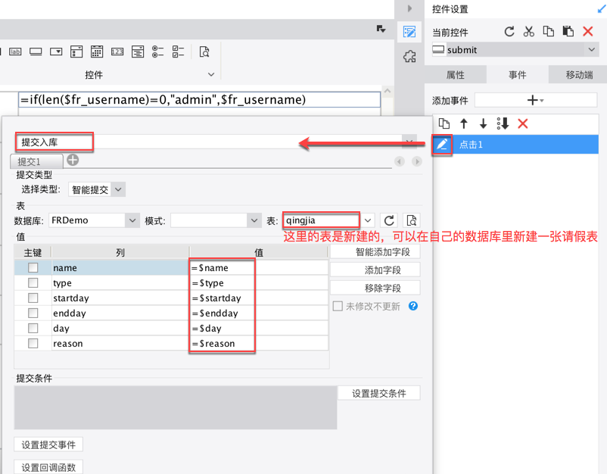The height and width of the screenshot is (474, 607).
Task: Select the startday column cell
Action: pos(120,298)
